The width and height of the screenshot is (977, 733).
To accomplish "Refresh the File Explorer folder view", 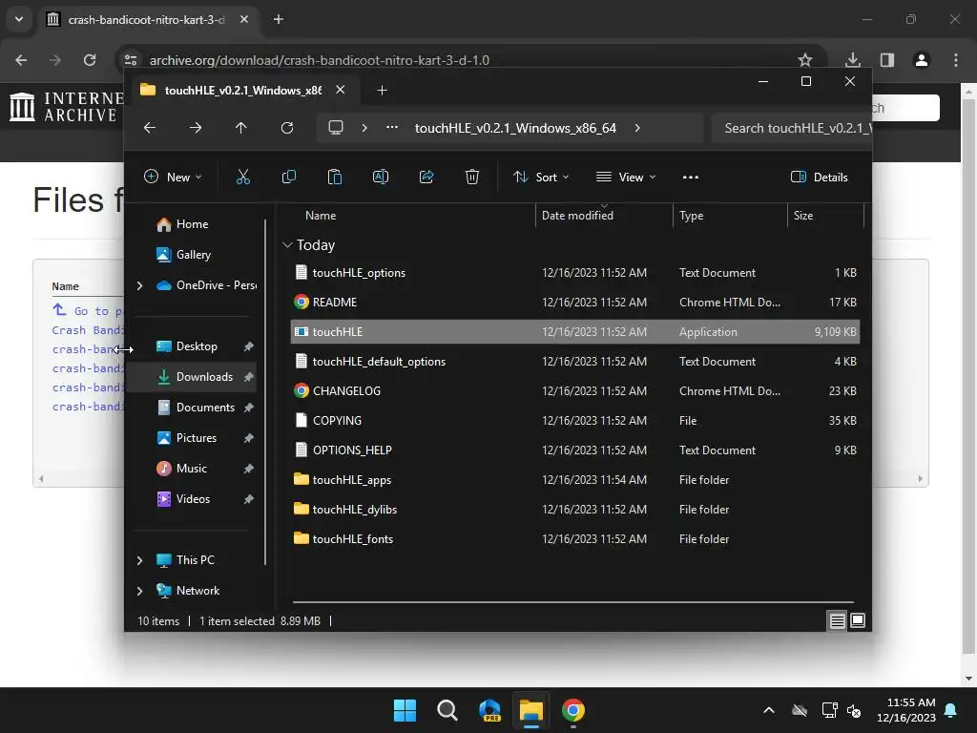I will 287,128.
